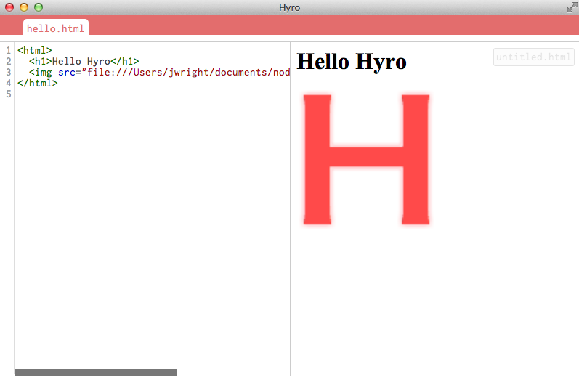Click the red close window button
The width and height of the screenshot is (579, 377).
[x=9, y=7]
